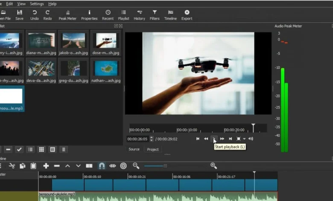Open the Settings menu
The width and height of the screenshot is (333, 201).
click(37, 4)
